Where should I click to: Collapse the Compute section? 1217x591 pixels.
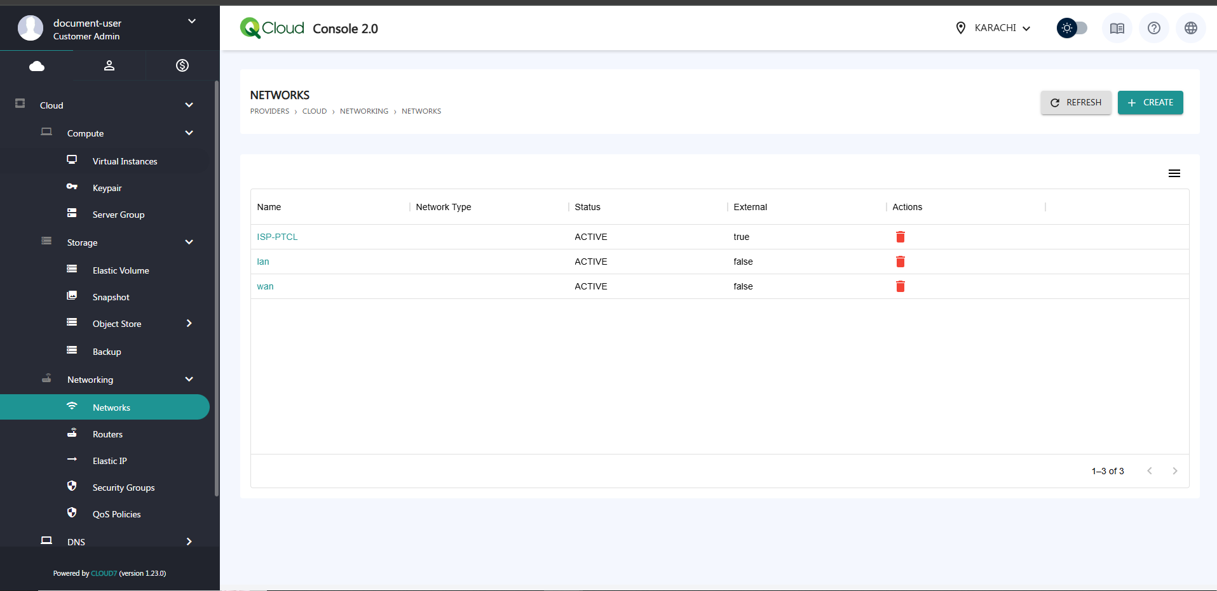tap(189, 133)
